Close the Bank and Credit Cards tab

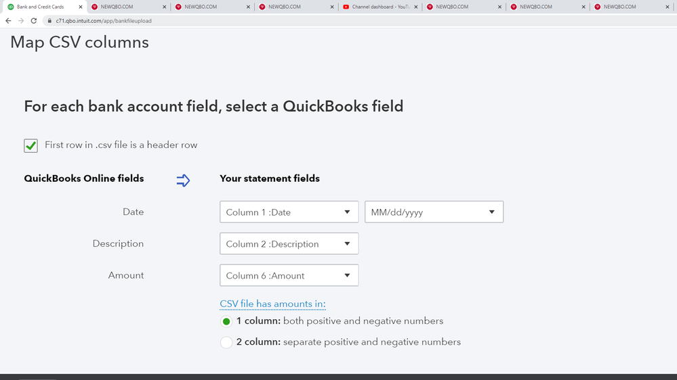pyautogui.click(x=81, y=7)
